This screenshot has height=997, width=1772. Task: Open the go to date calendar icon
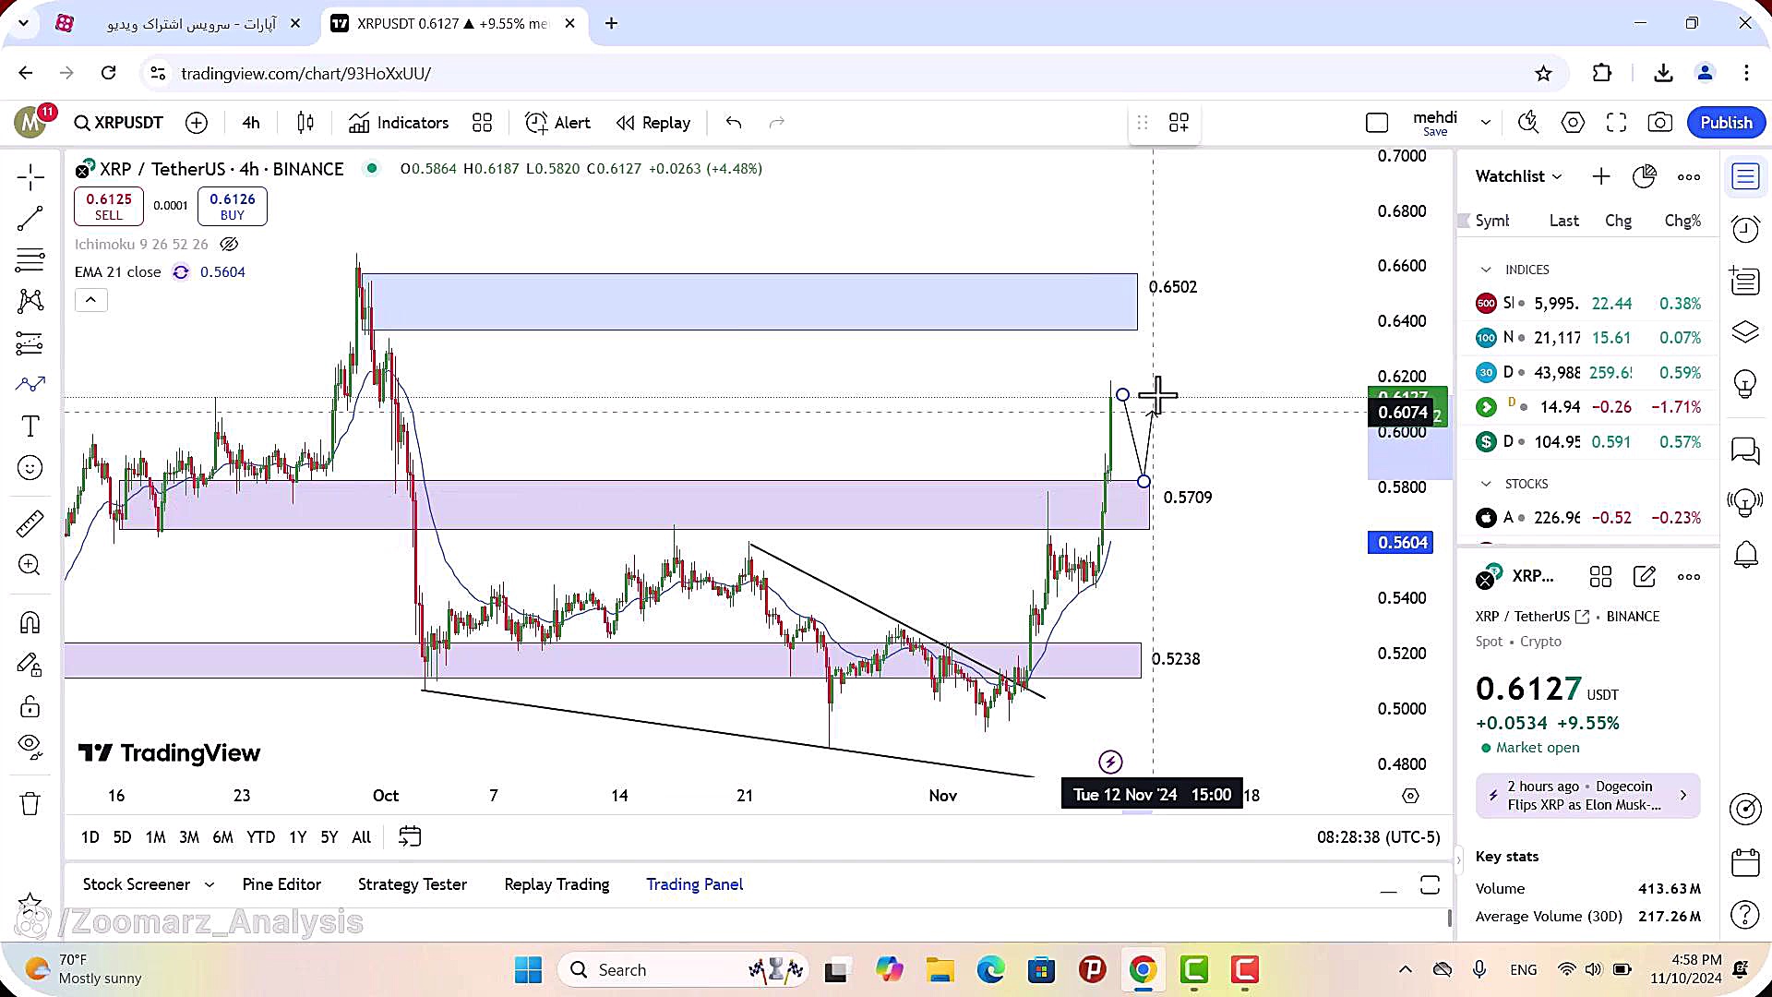pos(410,837)
